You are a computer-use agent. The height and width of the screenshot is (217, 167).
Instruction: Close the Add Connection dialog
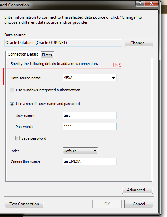pos(151,3)
